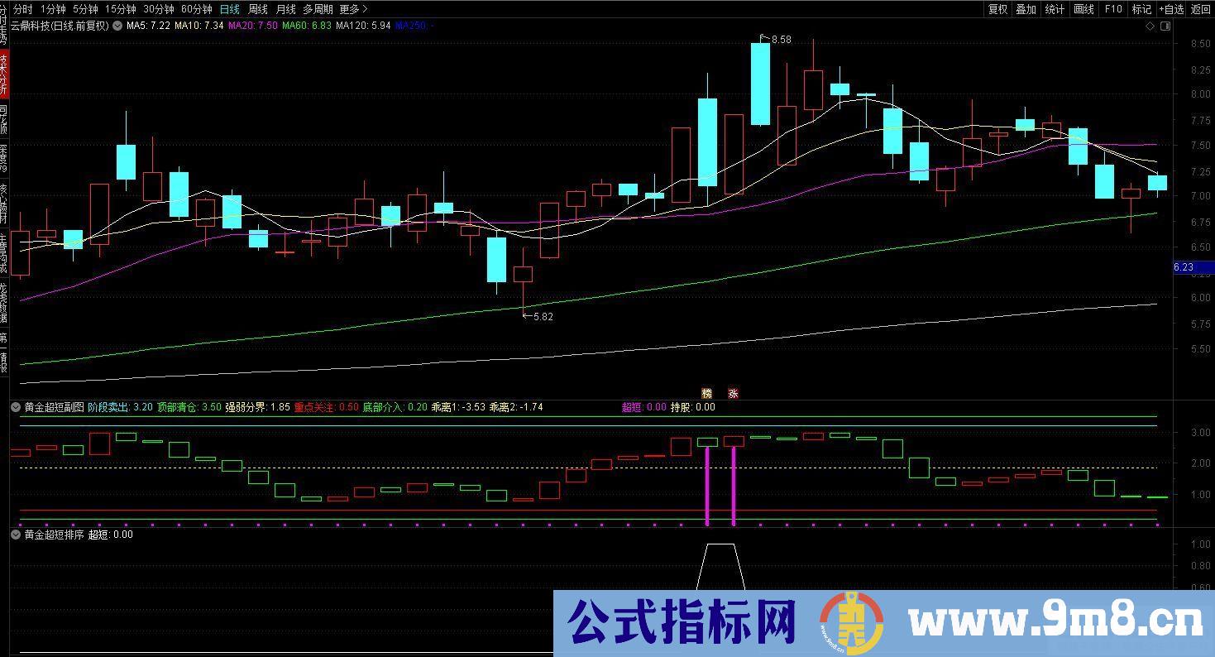Click the 8.58 high price label
The image size is (1215, 657).
point(781,40)
